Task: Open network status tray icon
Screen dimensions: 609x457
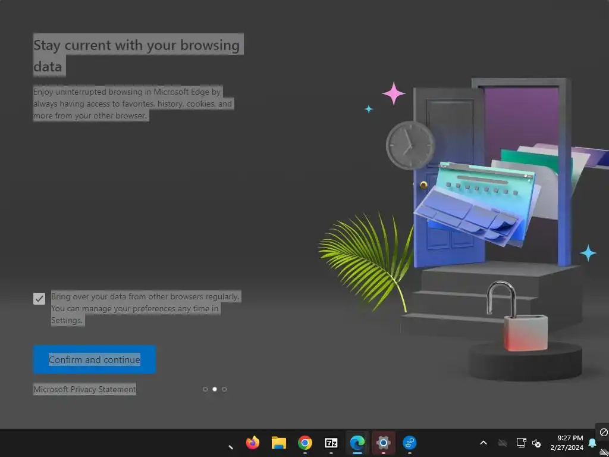Action: tap(521, 443)
